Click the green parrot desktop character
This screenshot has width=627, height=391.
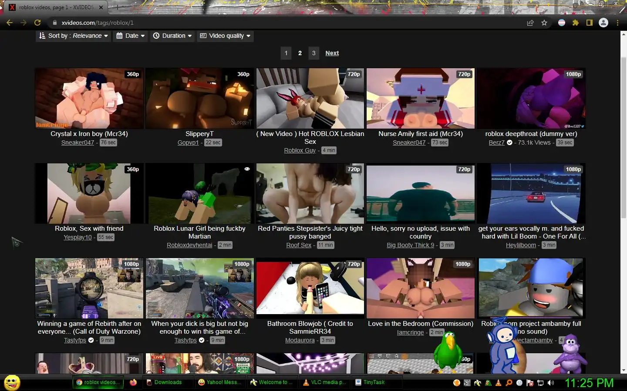[448, 352]
